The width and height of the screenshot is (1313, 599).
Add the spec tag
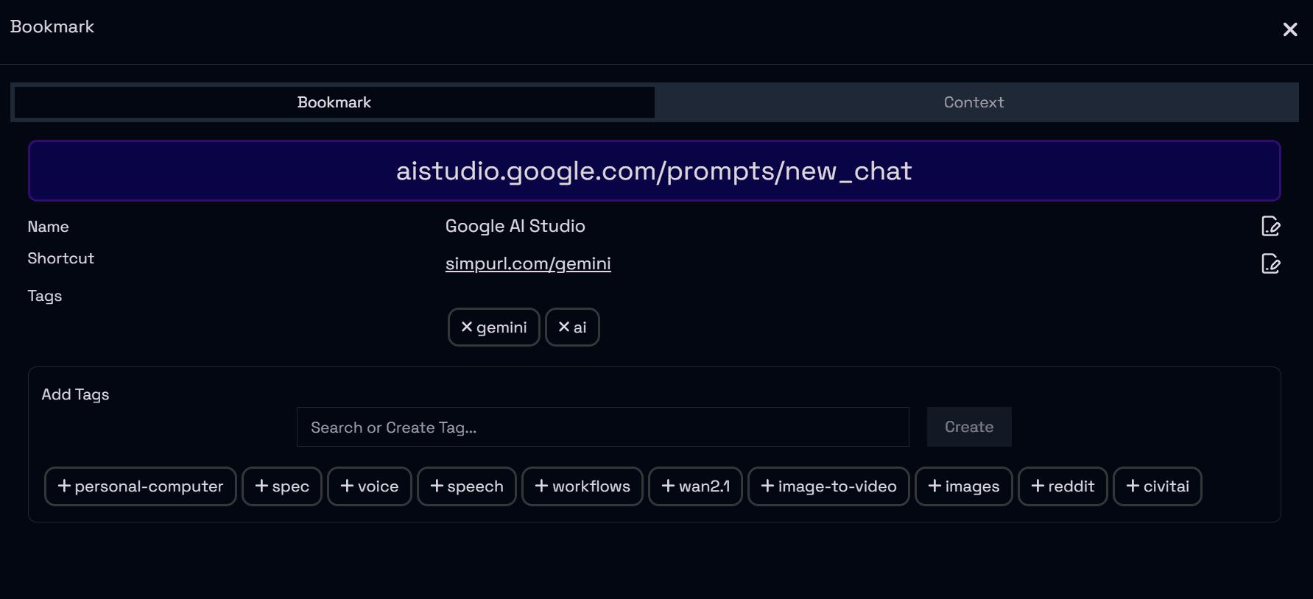(x=282, y=486)
